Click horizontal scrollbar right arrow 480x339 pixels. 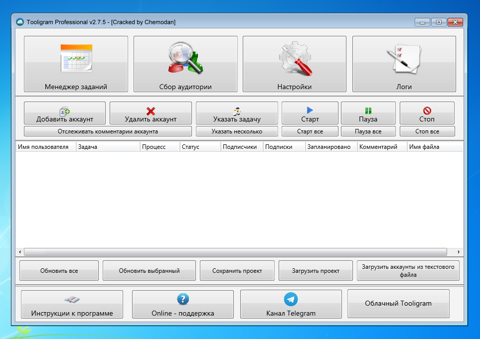pyautogui.click(x=459, y=252)
